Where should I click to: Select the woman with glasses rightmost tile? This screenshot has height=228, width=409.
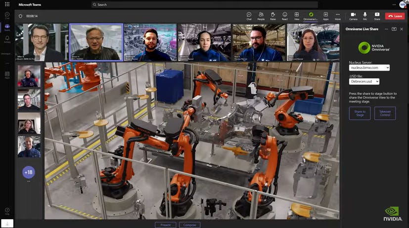click(313, 43)
